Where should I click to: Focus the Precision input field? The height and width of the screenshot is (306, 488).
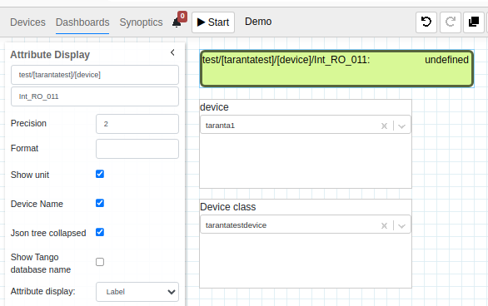click(x=137, y=124)
